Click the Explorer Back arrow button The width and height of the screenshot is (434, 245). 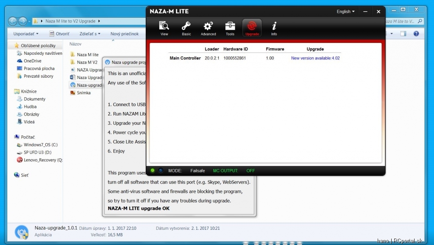click(x=13, y=21)
